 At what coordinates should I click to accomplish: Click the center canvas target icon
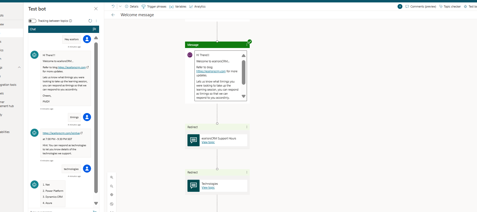[112, 195]
